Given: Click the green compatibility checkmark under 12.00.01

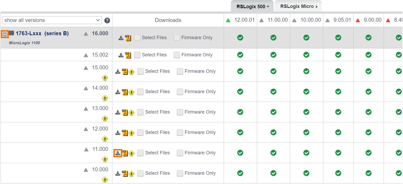Looking at the screenshot, I should (x=240, y=38).
